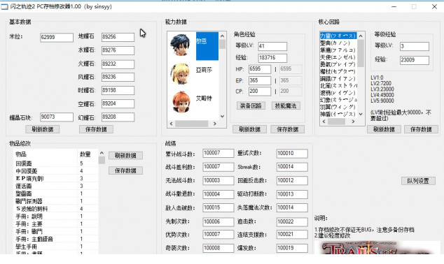Viewport: 444px width, 264px height.
Task: Edit the EP field showing 365
Action: click(x=260, y=80)
